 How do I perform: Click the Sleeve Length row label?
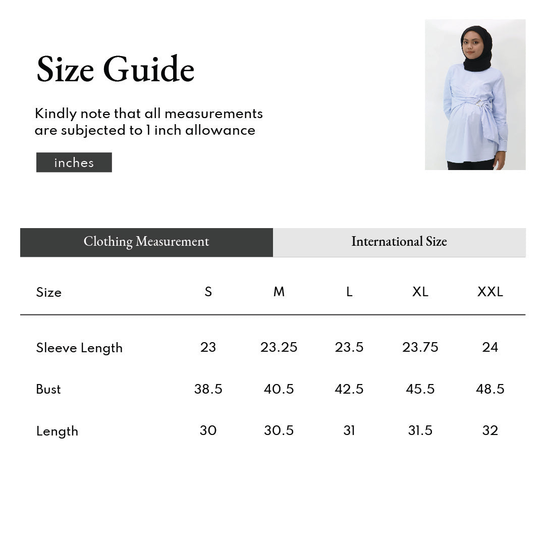[79, 348]
